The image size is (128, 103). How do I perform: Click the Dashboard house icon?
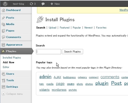(x=3, y=10)
